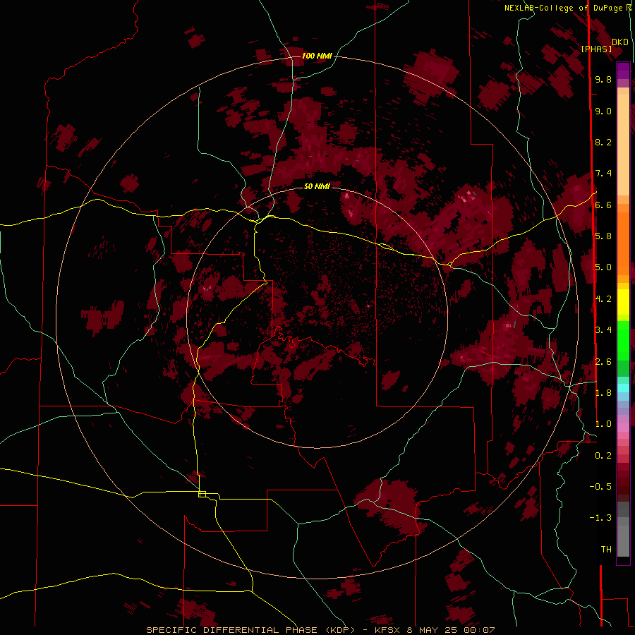Select the TH threshold label
Image resolution: width=635 pixels, height=635 pixels.
(x=606, y=550)
